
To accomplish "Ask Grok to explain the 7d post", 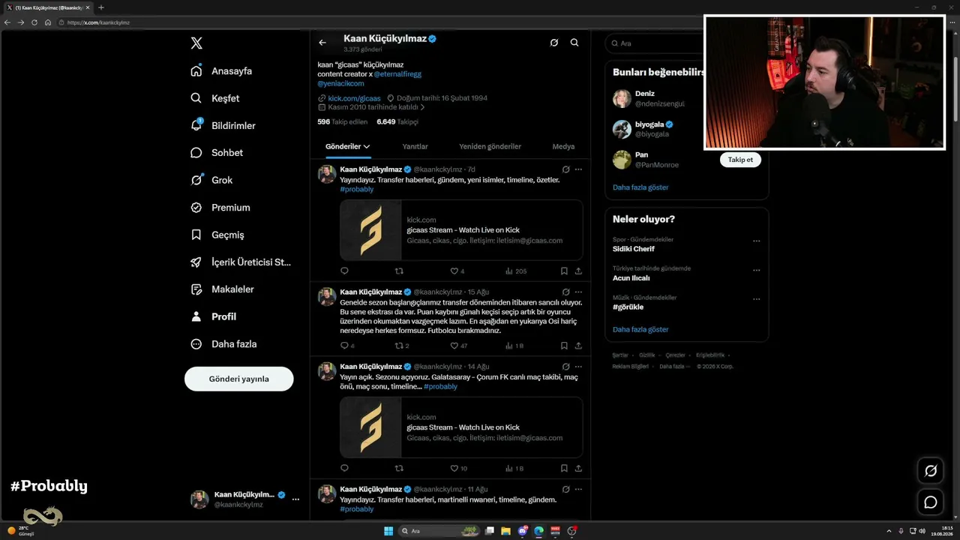I will point(566,169).
